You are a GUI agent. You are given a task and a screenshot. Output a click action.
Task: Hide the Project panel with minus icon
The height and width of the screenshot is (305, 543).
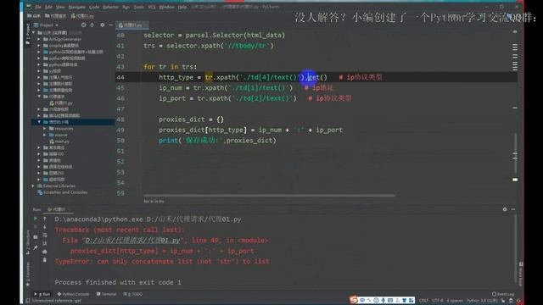click(x=110, y=25)
